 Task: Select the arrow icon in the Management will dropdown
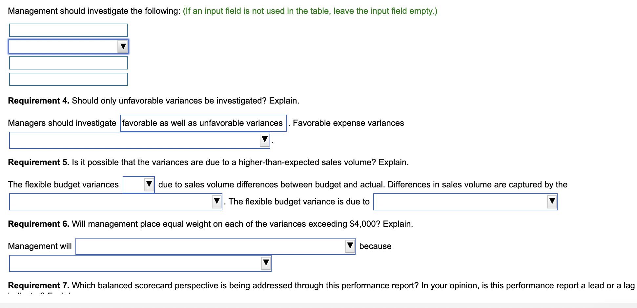(349, 246)
